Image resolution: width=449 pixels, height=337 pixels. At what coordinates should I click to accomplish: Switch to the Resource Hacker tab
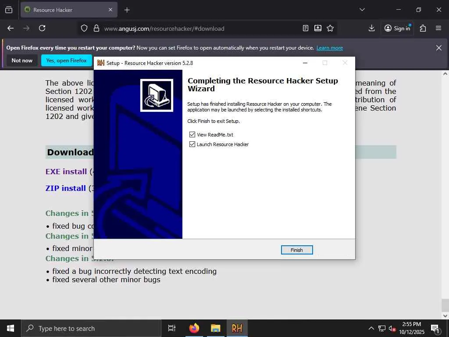[x=69, y=10]
